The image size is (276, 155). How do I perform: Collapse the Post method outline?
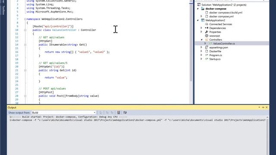point(25,96)
